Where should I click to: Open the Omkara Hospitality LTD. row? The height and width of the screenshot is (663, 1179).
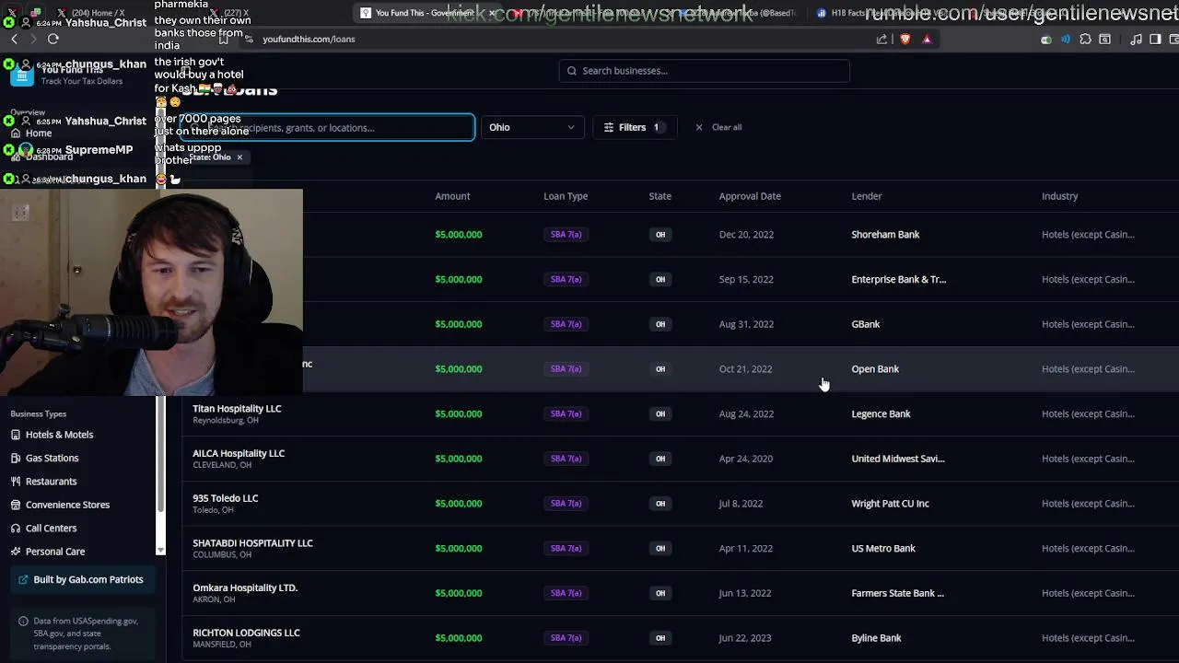pyautogui.click(x=681, y=593)
